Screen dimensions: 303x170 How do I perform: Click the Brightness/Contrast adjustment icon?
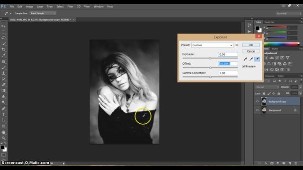(266, 58)
